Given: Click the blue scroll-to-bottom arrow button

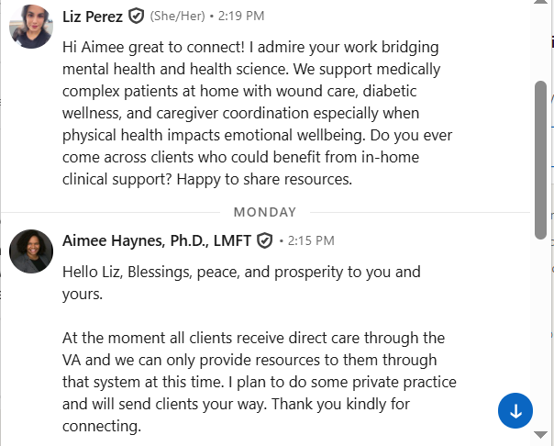Looking at the screenshot, I should tap(515, 411).
